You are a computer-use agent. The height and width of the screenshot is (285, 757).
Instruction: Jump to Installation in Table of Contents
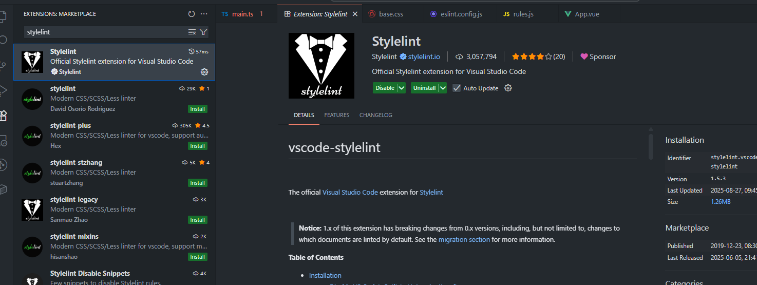coord(325,275)
